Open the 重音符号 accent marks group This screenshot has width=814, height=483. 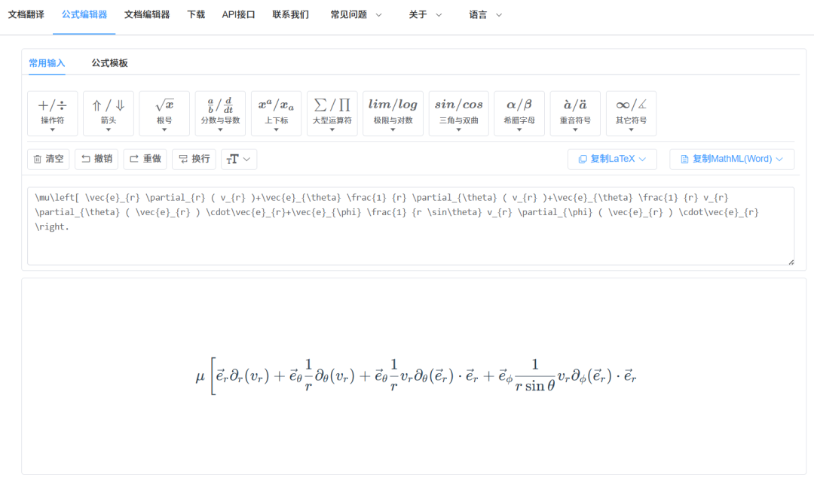coord(575,114)
